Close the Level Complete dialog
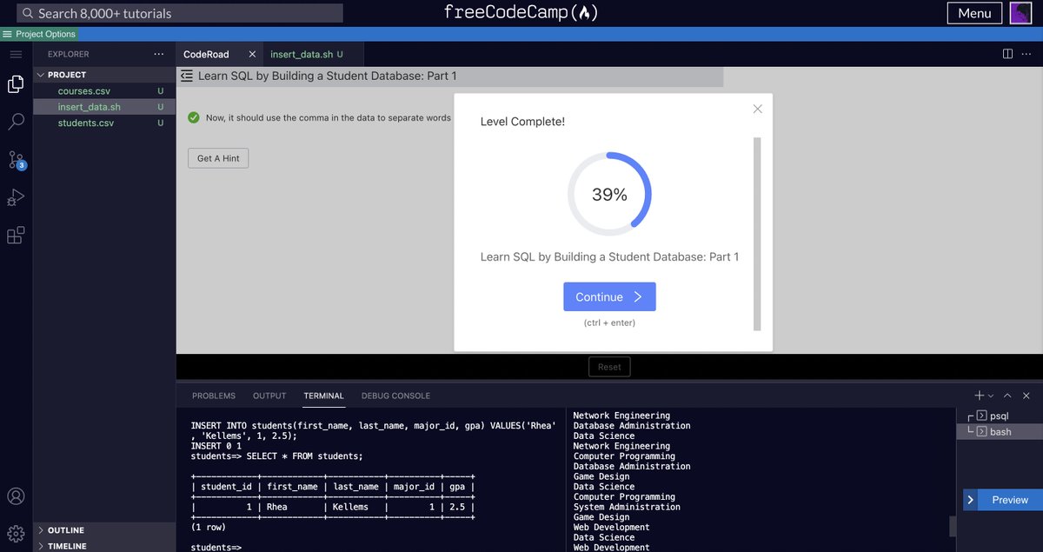Screen dimensions: 1043x552 click(757, 109)
